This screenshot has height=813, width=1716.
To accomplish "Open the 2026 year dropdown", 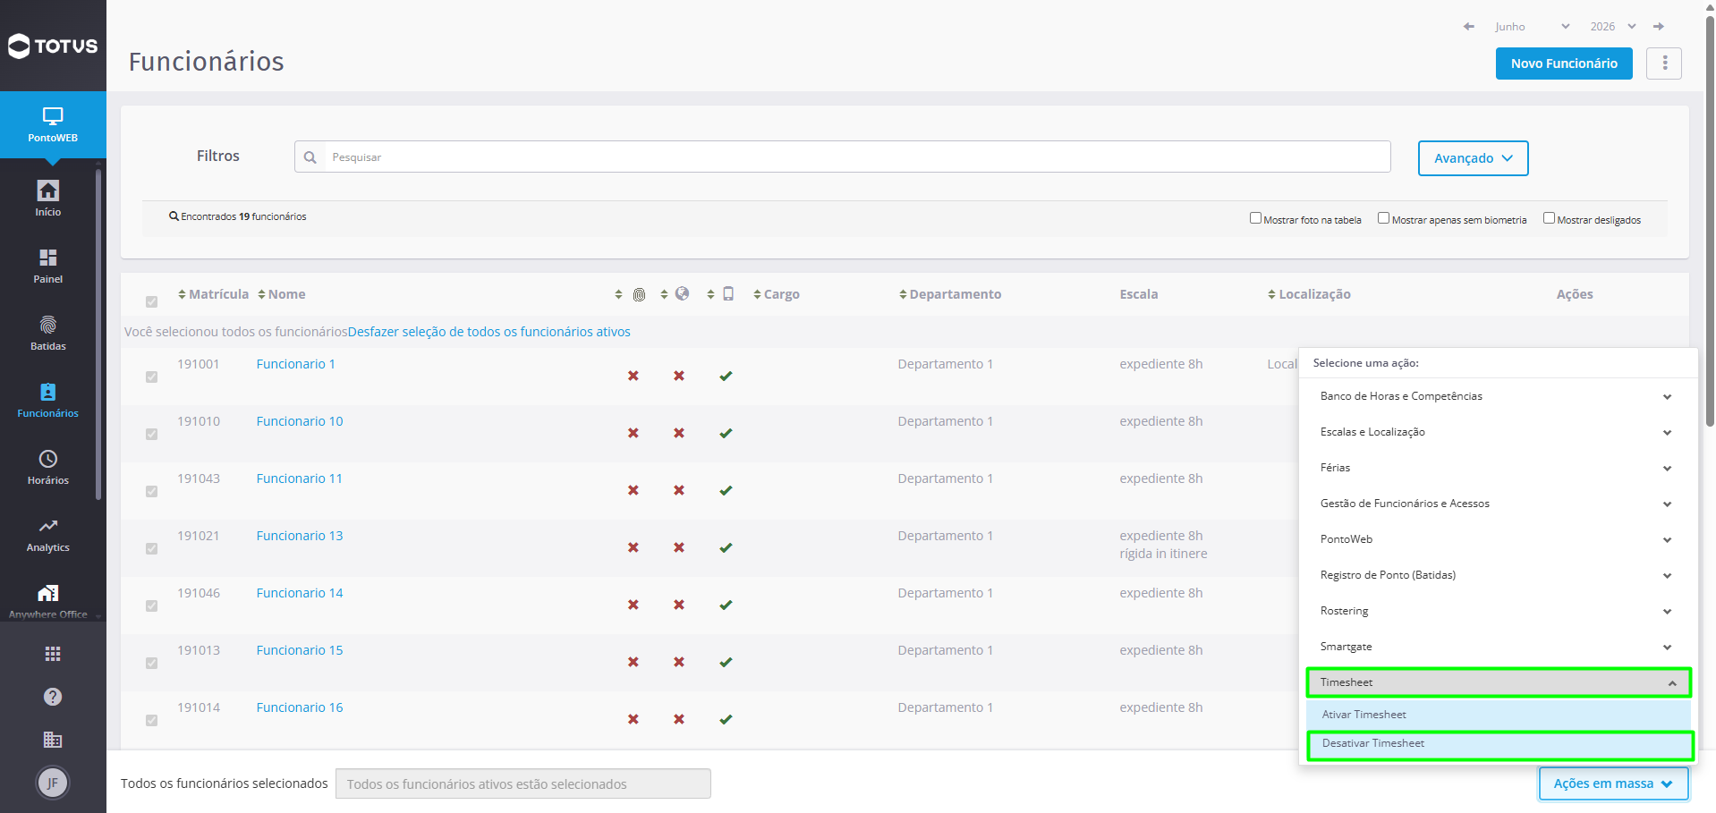I will 1613,27.
